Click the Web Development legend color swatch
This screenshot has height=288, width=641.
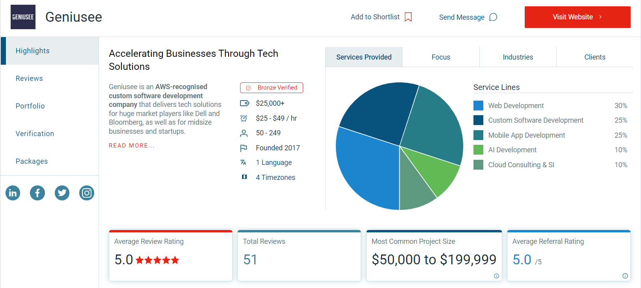tap(478, 105)
